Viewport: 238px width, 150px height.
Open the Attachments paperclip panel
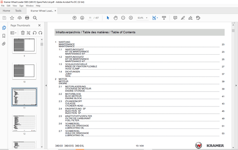[x=4, y=44]
